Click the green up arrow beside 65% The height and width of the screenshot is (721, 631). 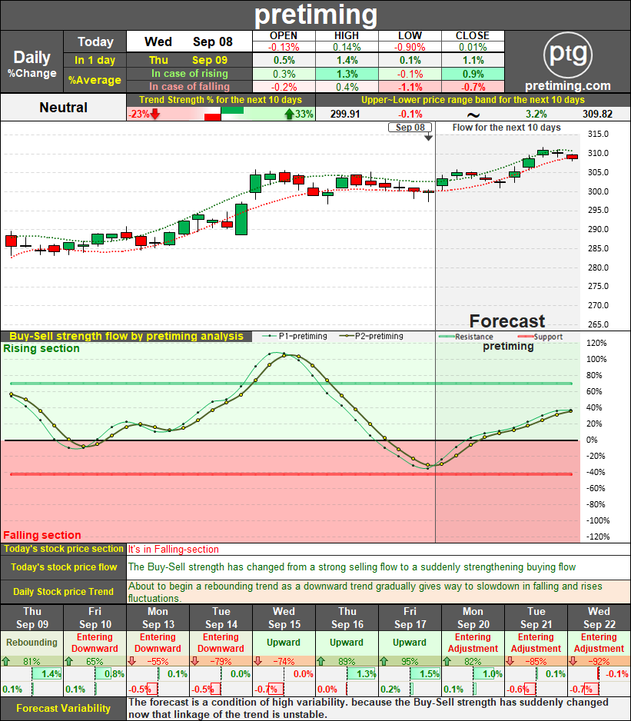(x=69, y=661)
